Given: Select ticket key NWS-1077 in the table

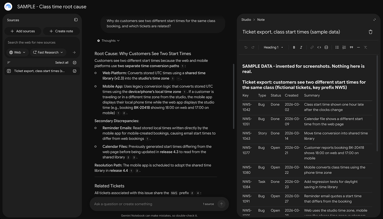Looking at the screenshot, I should pyautogui.click(x=247, y=150).
